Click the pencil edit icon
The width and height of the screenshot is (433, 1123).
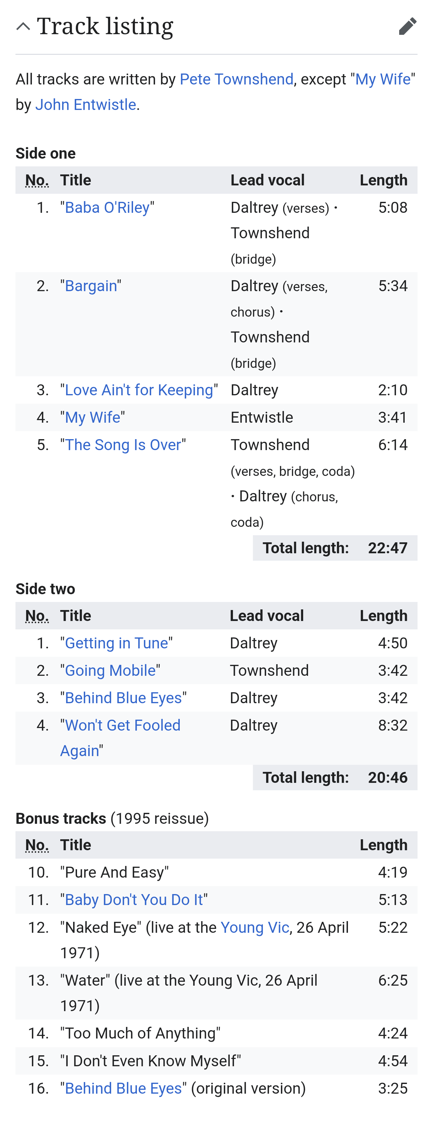[407, 26]
